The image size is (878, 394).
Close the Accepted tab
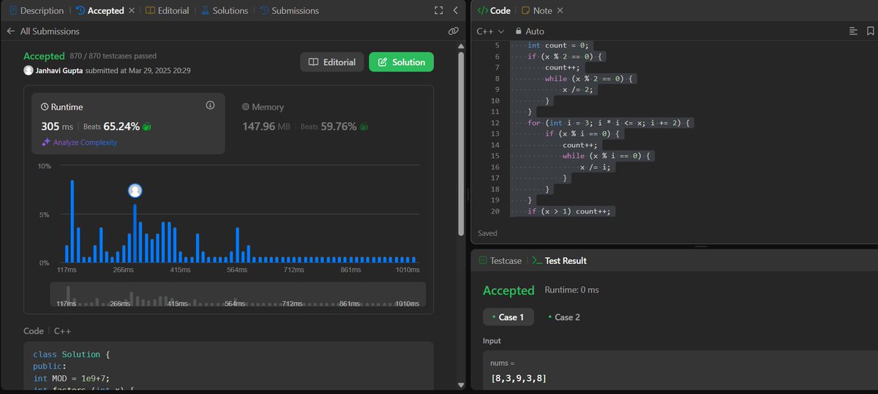(x=132, y=11)
